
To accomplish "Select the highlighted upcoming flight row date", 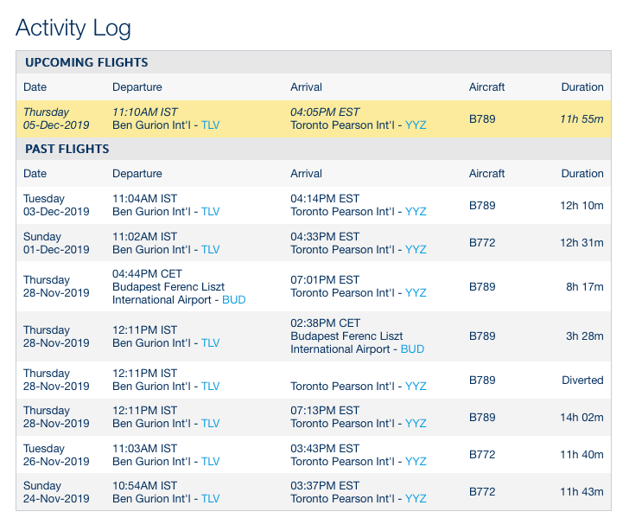I will tap(56, 118).
